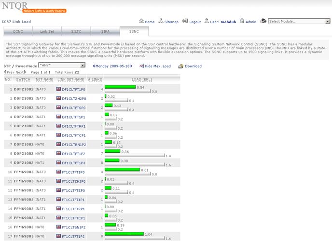Image resolution: width=332 pixels, height=241 pixels.
Task: Select the Link Set tab
Action: pos(47,31)
